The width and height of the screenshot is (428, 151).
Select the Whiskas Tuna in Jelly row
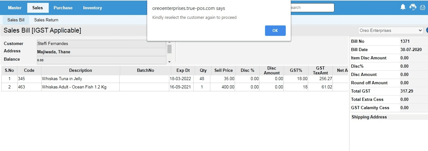(x=80, y=79)
